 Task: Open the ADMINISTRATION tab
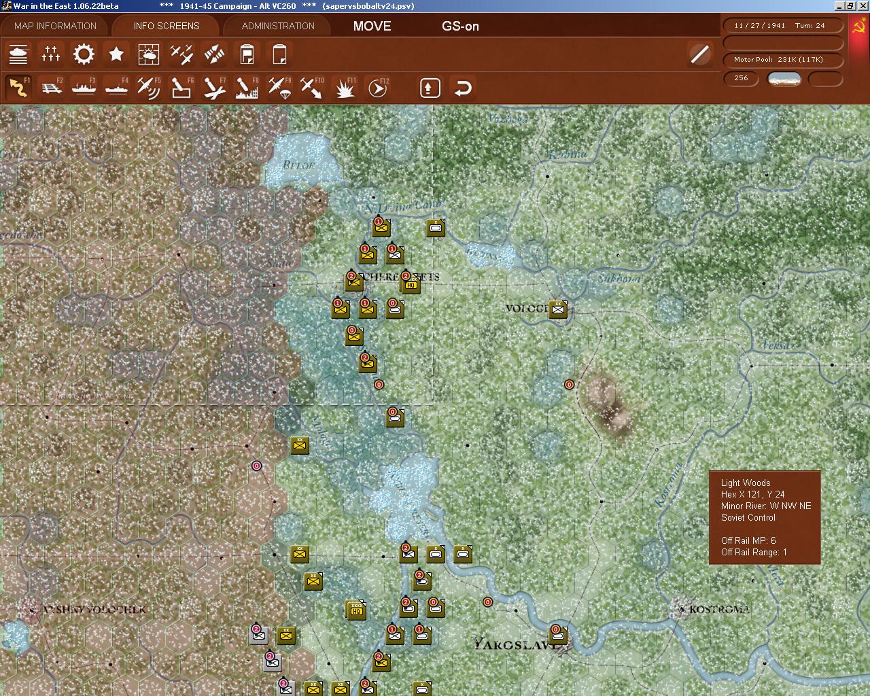pos(278,26)
